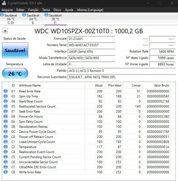Viewport: 178px width, 181px height.
Task: Click the status icon of Power-On Hours
Action: [x=5, y=117]
